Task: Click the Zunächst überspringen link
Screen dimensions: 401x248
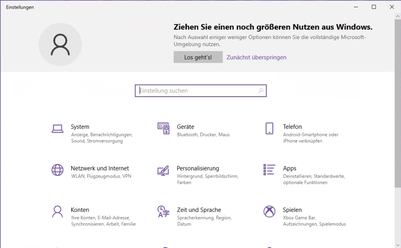Action: coord(256,57)
